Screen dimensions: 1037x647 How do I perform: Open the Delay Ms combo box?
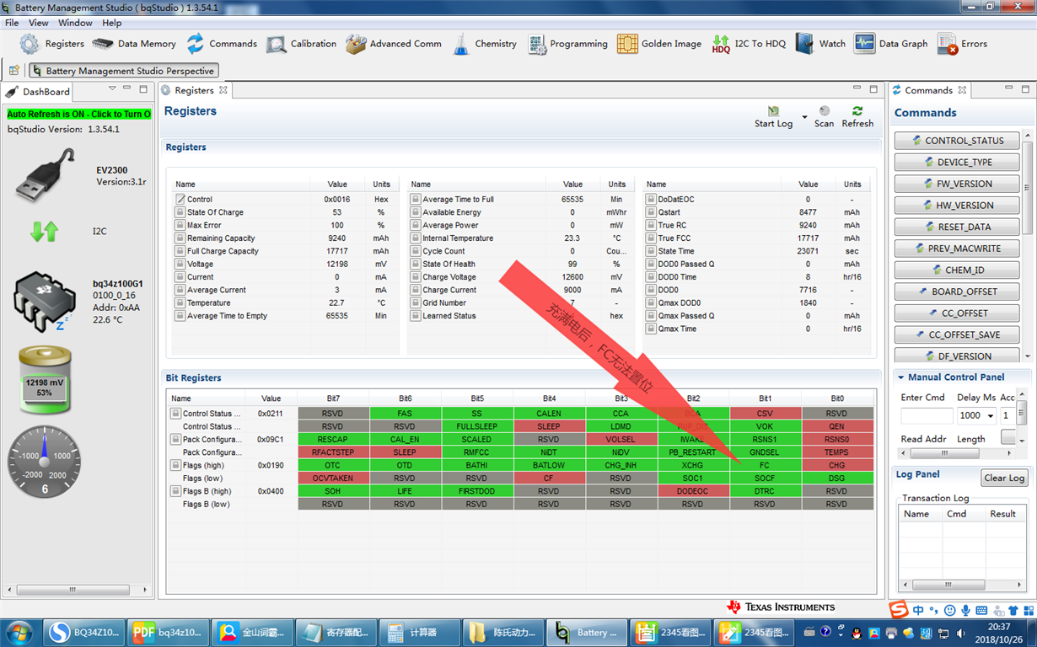tap(975, 415)
